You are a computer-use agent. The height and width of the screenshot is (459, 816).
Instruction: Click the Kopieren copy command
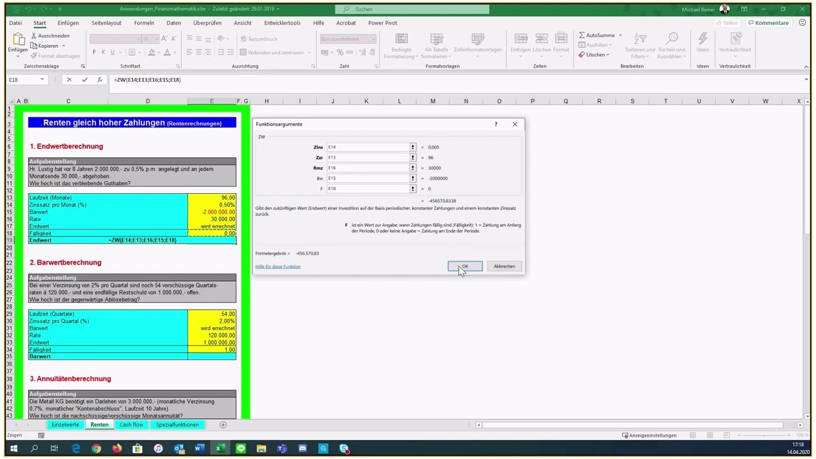pyautogui.click(x=45, y=46)
